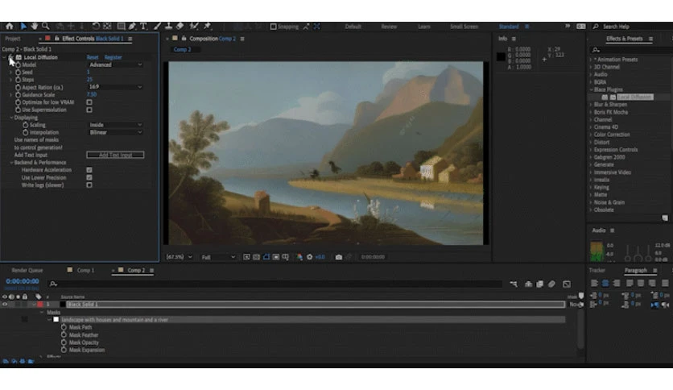Toggle the lock on the Composition panel

tap(184, 39)
